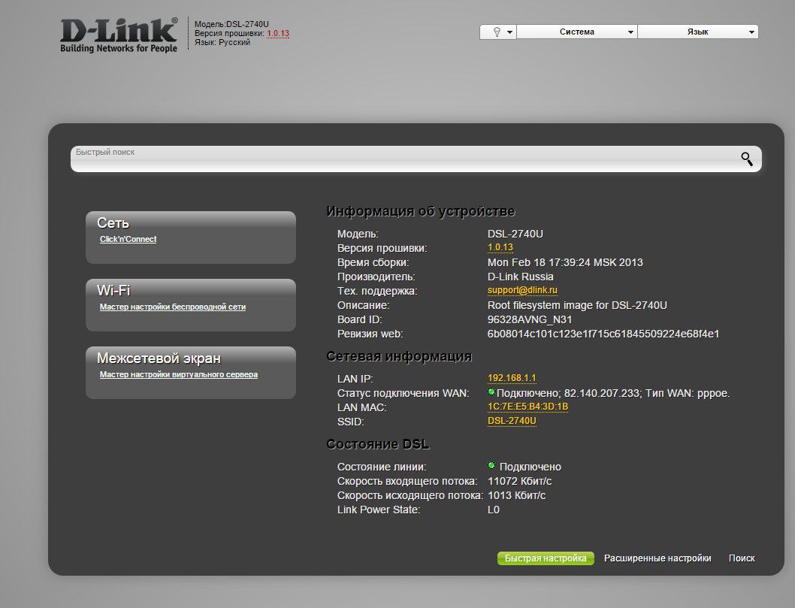Click the Модель:DSL-2740U header text

click(231, 24)
